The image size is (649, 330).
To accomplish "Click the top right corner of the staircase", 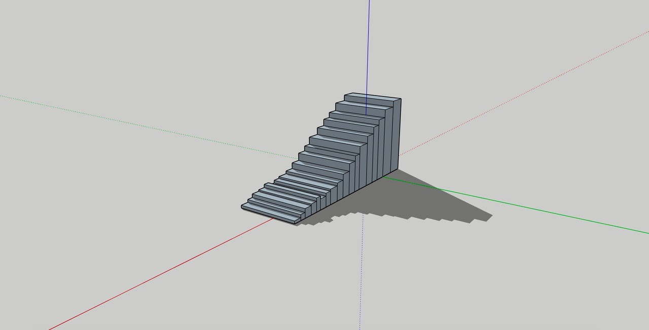I will coord(401,99).
